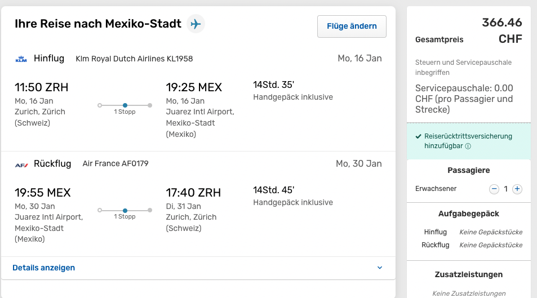Click outbound flight stopover dot marker
Image resolution: width=537 pixels, height=298 pixels.
point(125,105)
